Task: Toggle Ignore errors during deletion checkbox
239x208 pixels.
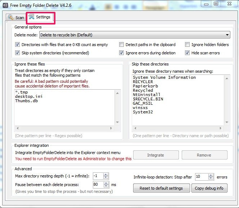Action: coord(121,53)
